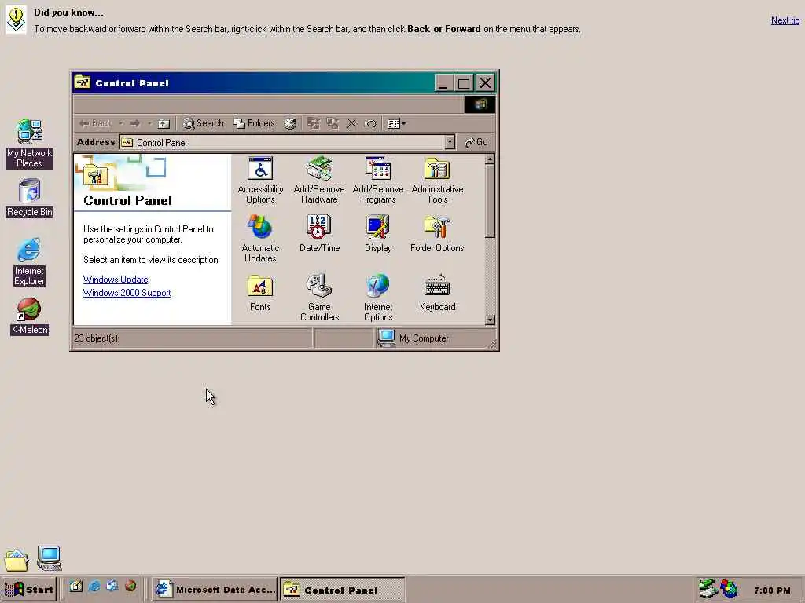Click scrollbar up arrow in Control Panel

tap(490, 159)
